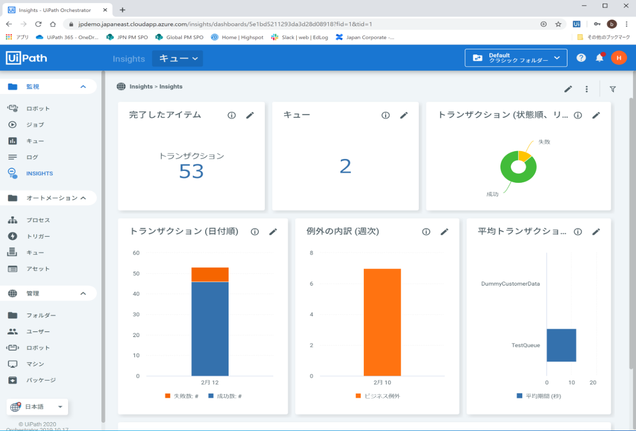The width and height of the screenshot is (636, 431).
Task: Open the Default クラシック フォルダー selector
Action: (515, 58)
